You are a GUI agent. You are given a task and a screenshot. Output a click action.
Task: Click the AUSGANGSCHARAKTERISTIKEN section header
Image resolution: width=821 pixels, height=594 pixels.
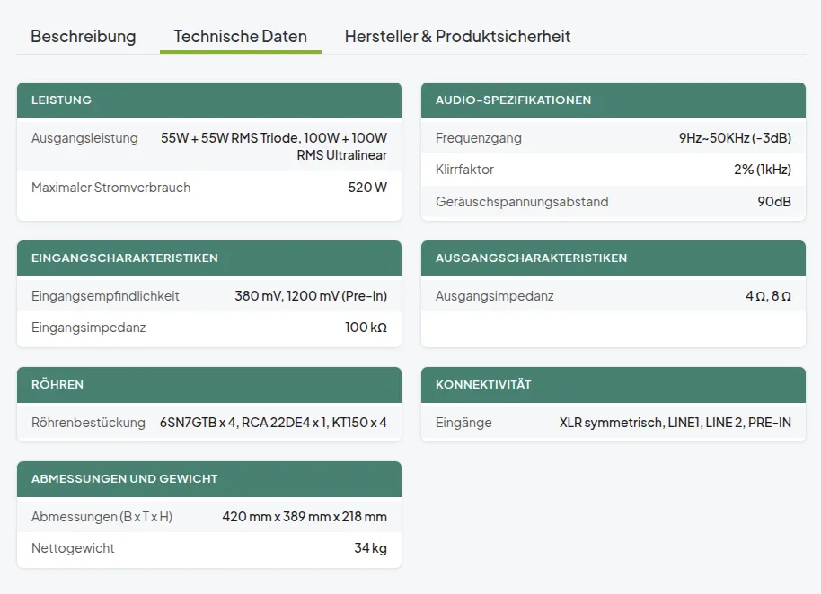point(614,258)
